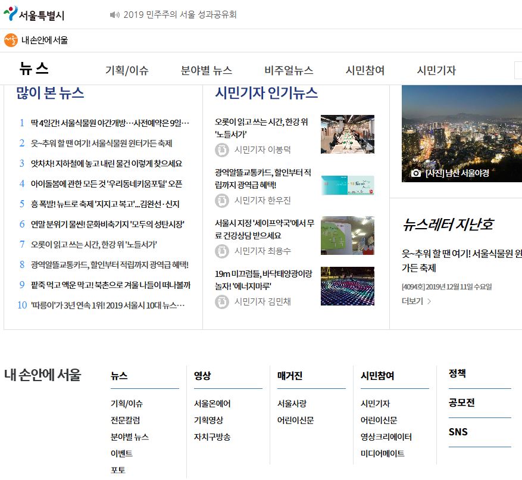This screenshot has width=522, height=480.
Task: Click footer heading 정책
Action: tap(457, 373)
